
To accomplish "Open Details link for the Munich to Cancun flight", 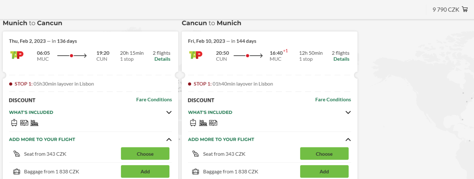I will 162,59.
